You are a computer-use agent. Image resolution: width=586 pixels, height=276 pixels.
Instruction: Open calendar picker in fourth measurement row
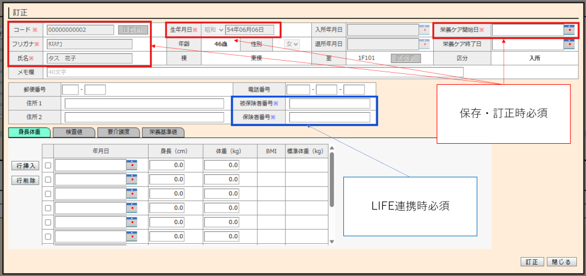point(132,208)
